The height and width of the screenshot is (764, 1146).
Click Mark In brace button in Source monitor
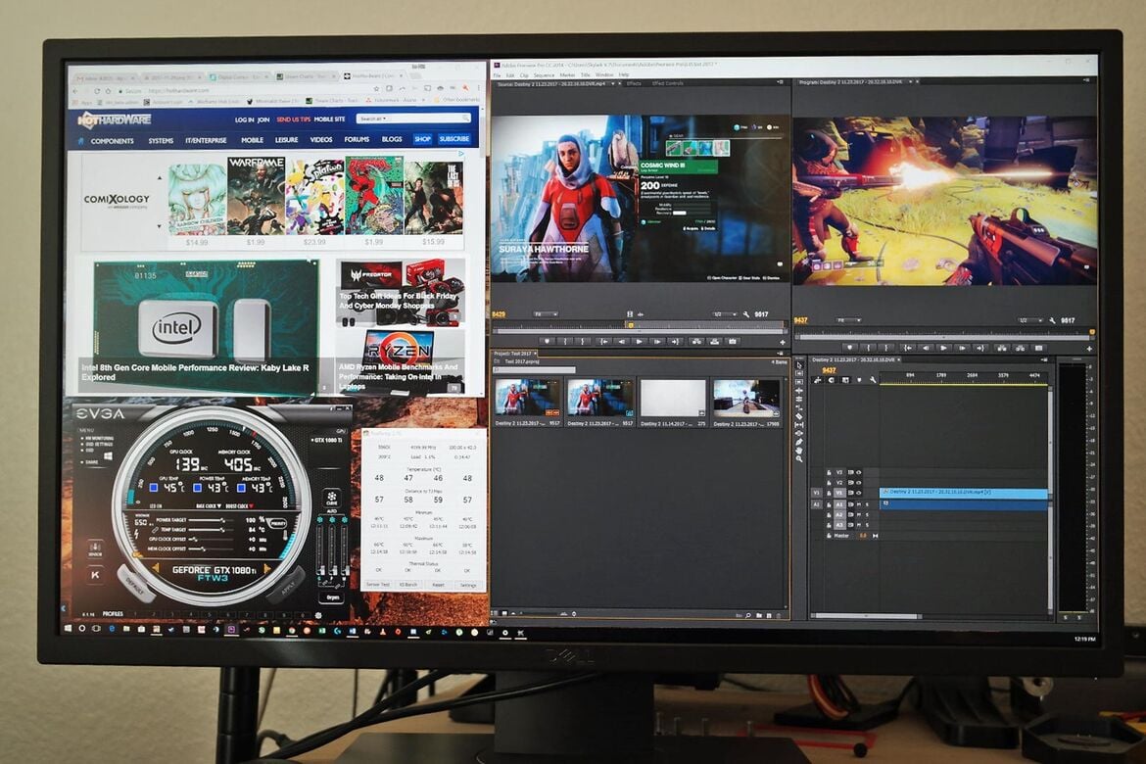pyautogui.click(x=565, y=342)
